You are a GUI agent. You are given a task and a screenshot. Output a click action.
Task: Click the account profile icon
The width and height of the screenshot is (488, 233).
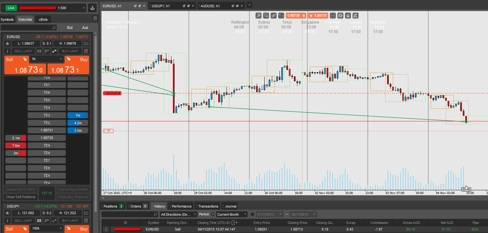pos(92,8)
